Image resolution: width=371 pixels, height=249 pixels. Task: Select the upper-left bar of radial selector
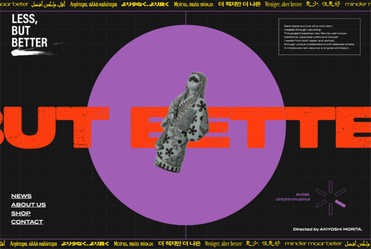321,192
